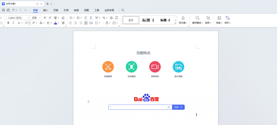The height and width of the screenshot is (125, 277).
Task: Clear formatting with the eraser icon
Action: (63, 18)
